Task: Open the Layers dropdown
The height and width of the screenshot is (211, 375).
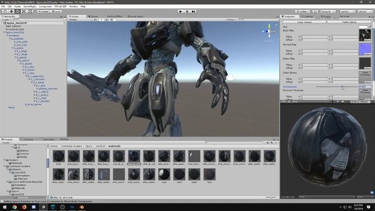Action: tap(347, 11)
